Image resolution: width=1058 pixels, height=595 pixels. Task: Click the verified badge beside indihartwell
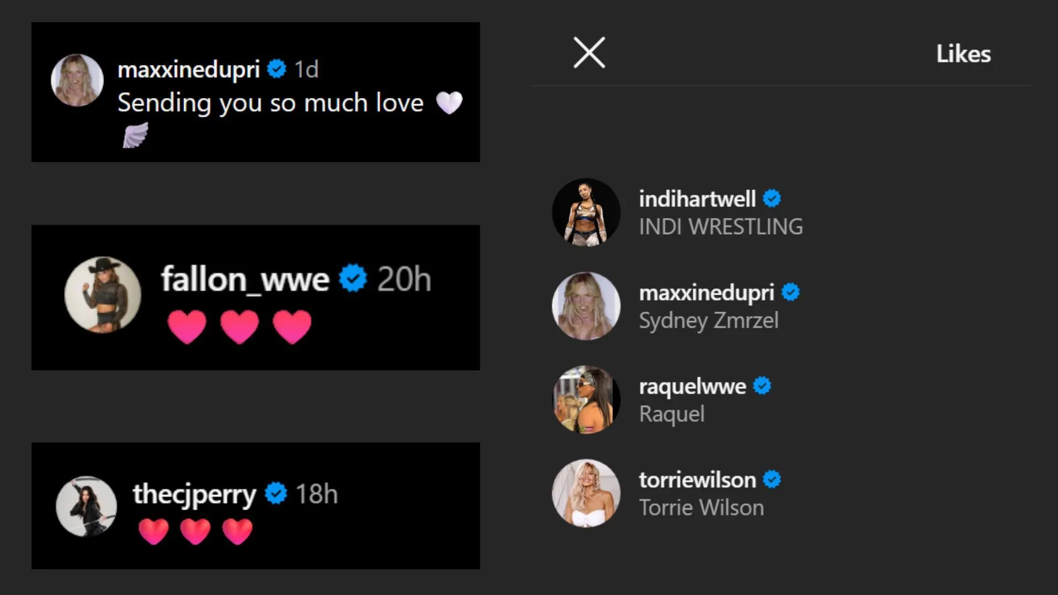[x=772, y=198]
